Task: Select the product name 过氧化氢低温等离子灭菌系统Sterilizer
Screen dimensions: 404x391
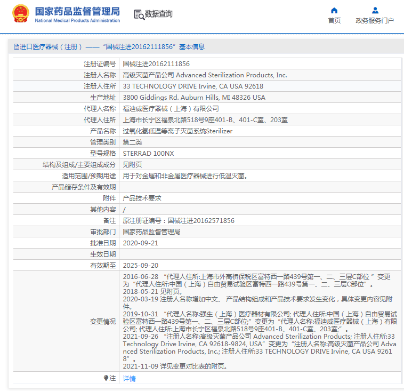Action: coord(177,131)
